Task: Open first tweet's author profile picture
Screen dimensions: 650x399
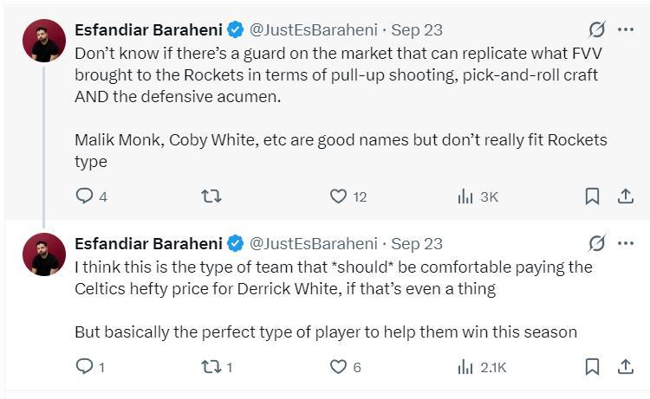Action: coord(44,41)
